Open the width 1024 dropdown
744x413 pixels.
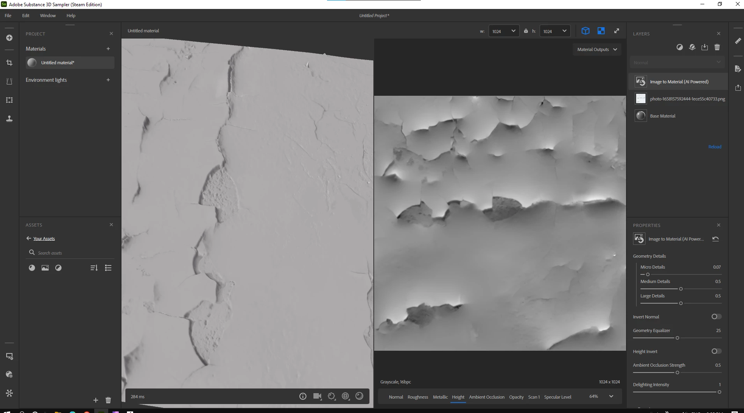pos(504,31)
